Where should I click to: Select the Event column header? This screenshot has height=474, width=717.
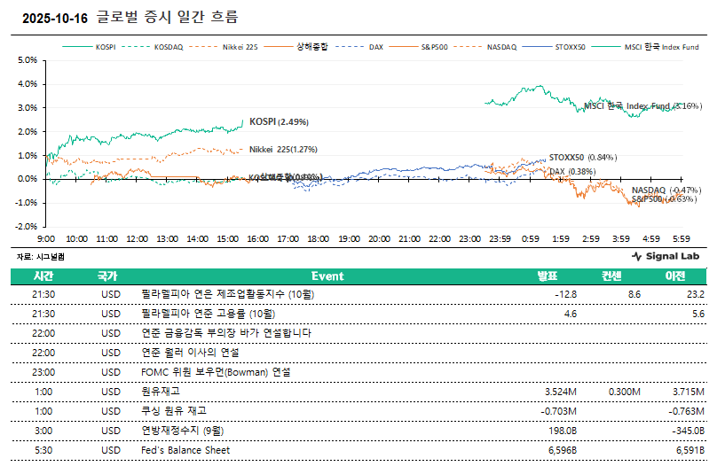[327, 276]
